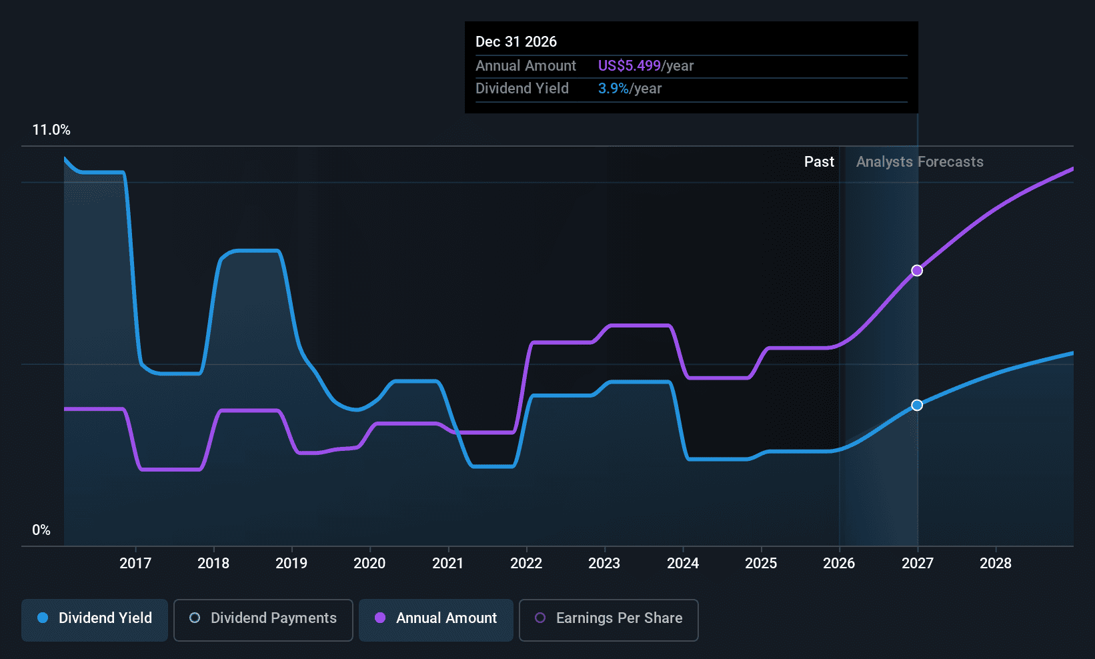This screenshot has height=659, width=1095.
Task: Enable the Dividend Payments series
Action: [x=263, y=618]
